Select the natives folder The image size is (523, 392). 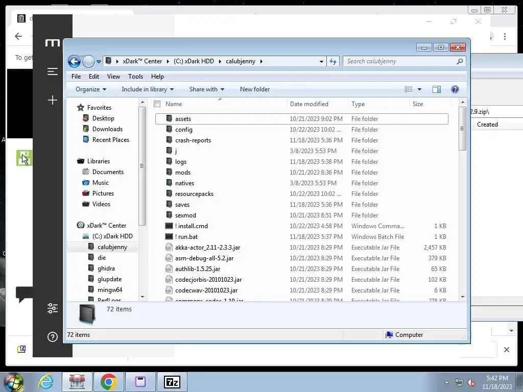pos(184,183)
